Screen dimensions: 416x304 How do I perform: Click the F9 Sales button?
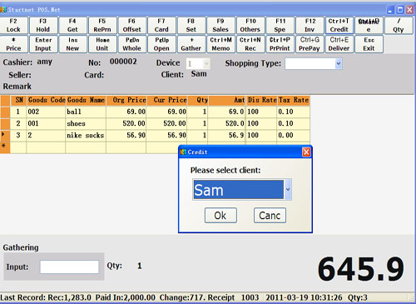click(x=220, y=25)
